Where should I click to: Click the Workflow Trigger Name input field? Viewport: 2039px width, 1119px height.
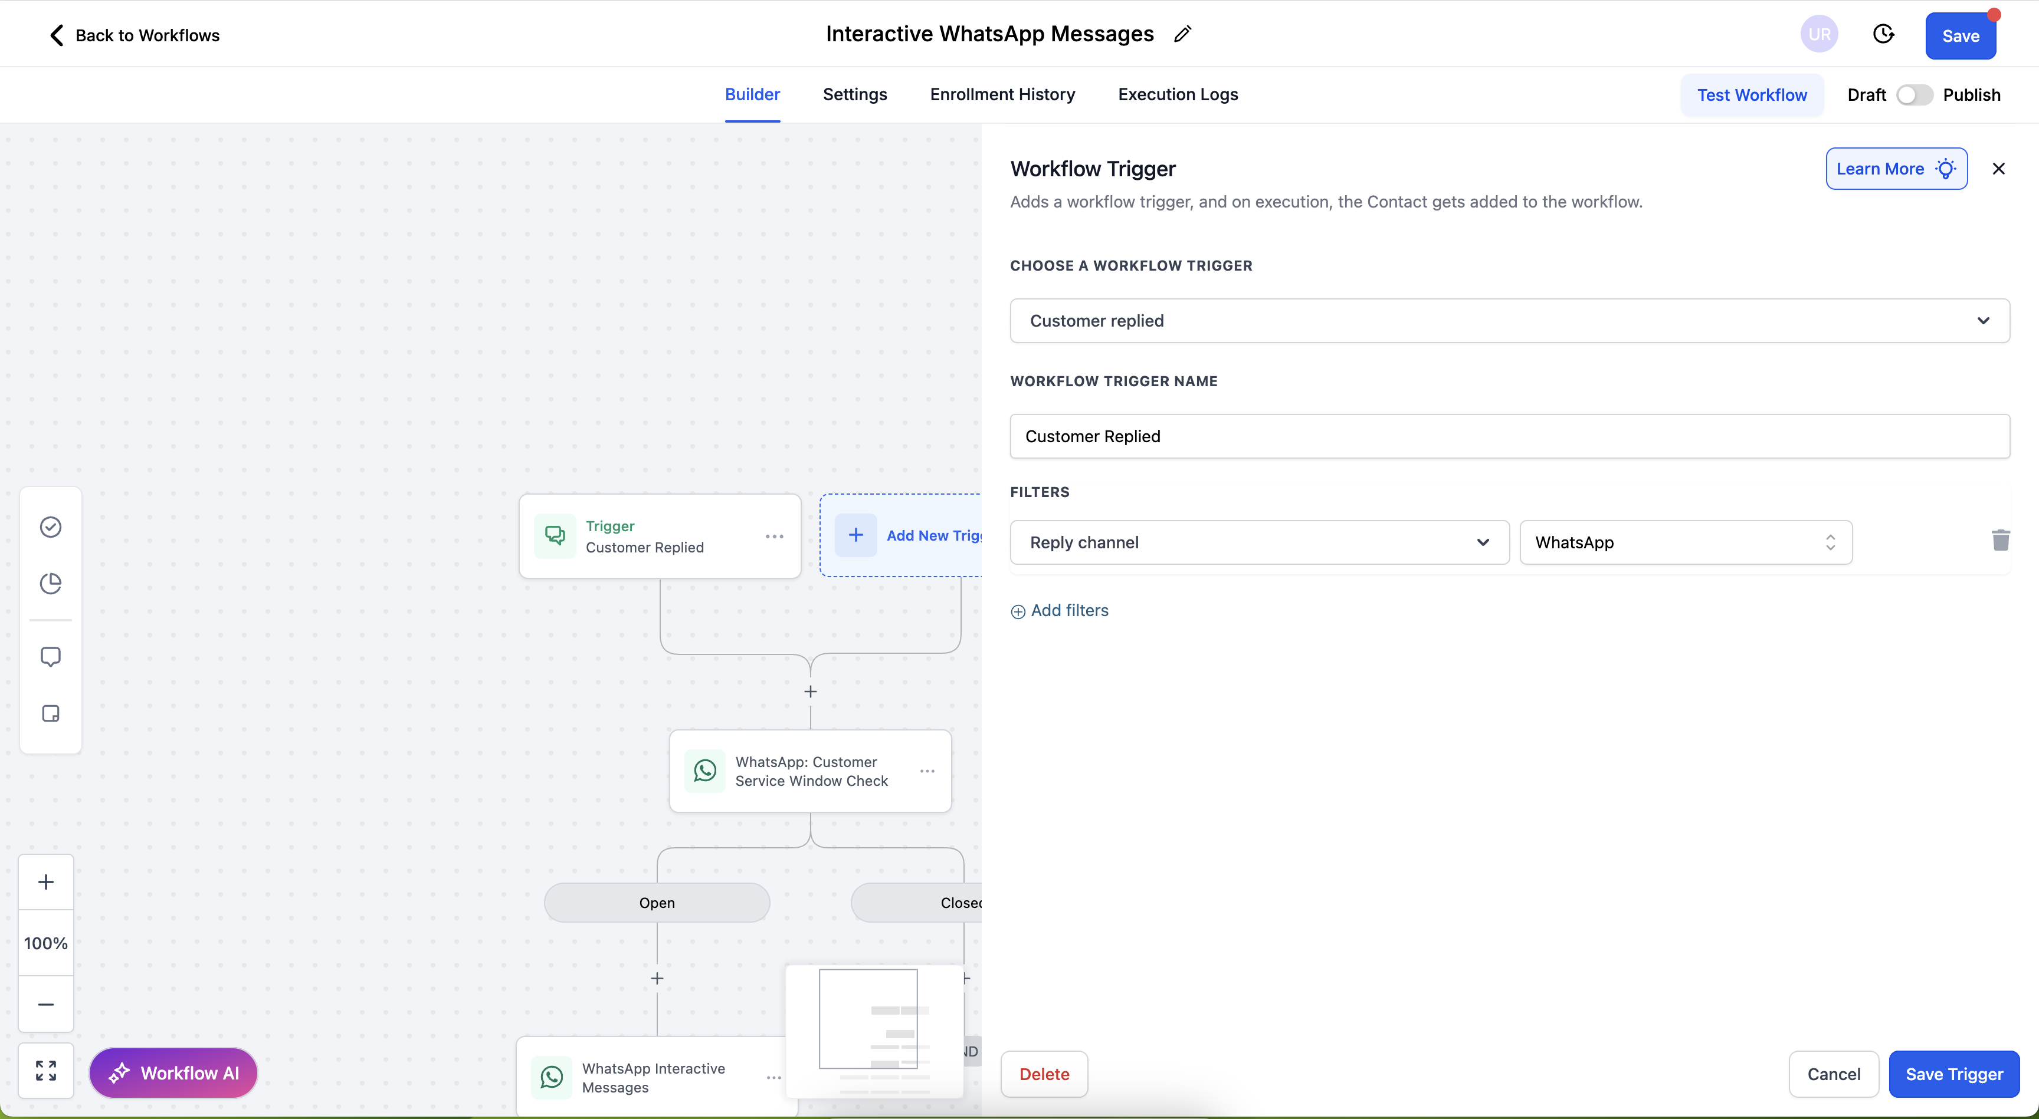point(1509,436)
